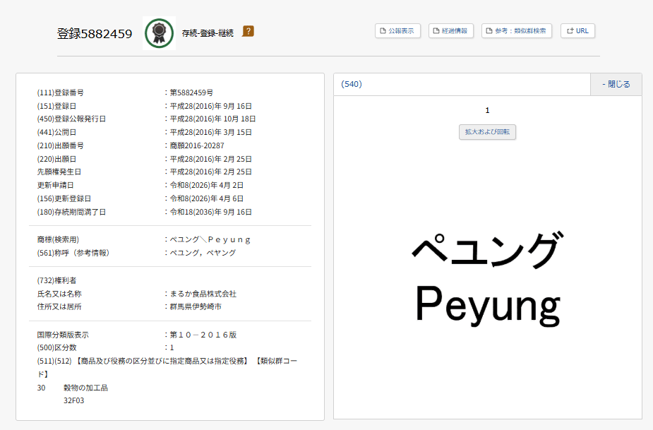Click the (500)区分数 label
Screen dimensions: 653x430
56,347
